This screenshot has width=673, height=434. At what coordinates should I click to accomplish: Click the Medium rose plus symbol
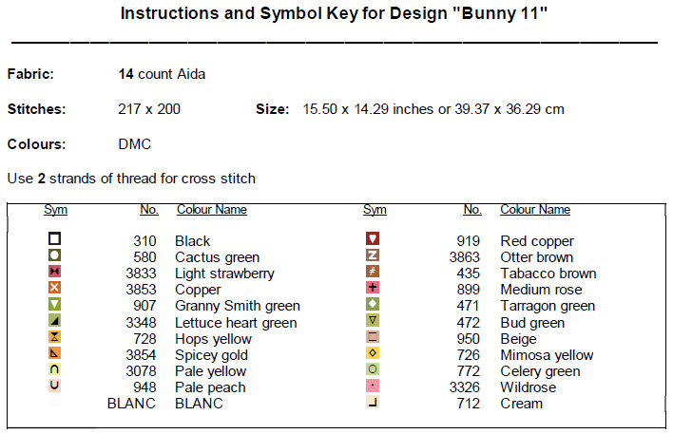pyautogui.click(x=373, y=289)
